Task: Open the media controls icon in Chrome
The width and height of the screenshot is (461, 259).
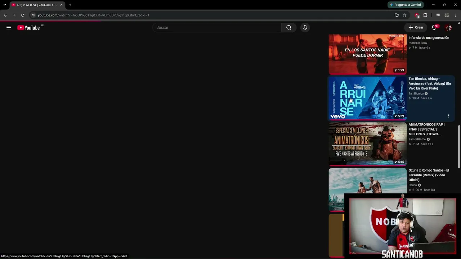Action: click(x=438, y=15)
